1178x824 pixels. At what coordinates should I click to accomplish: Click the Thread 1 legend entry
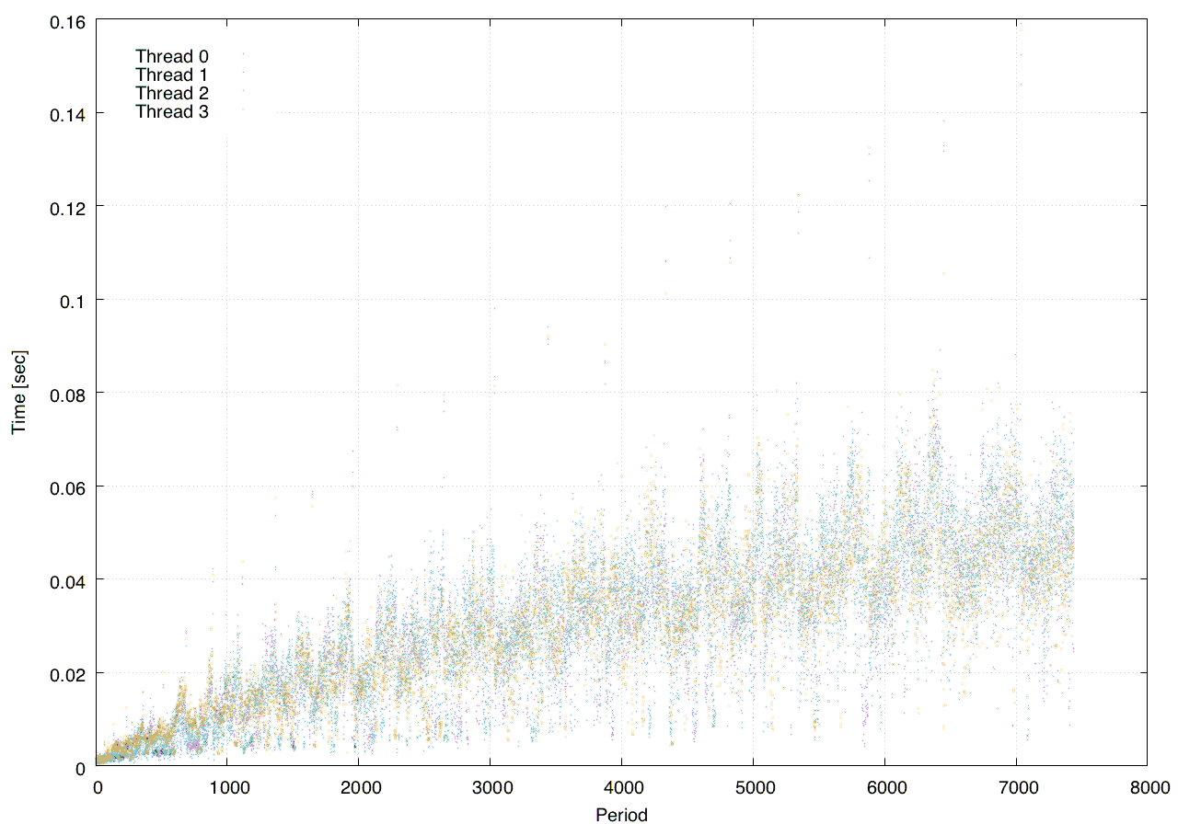pyautogui.click(x=172, y=74)
